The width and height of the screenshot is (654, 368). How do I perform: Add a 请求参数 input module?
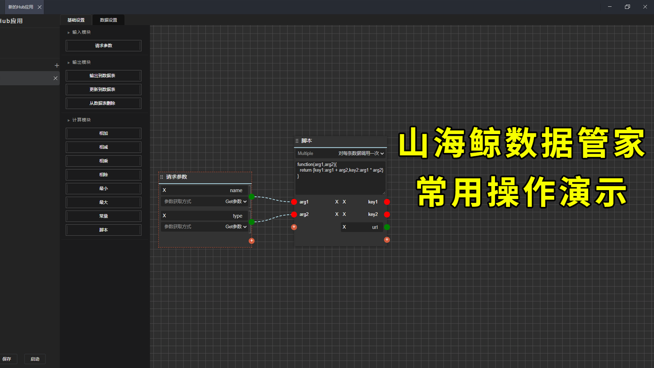coord(103,45)
